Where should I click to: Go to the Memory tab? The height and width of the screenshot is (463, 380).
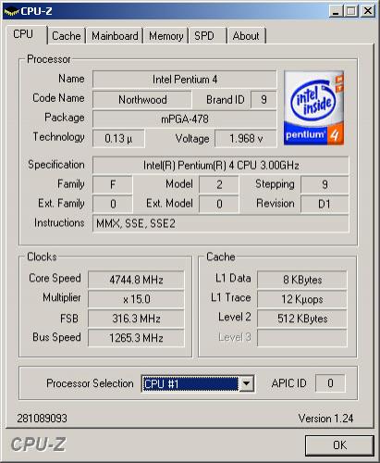(165, 36)
